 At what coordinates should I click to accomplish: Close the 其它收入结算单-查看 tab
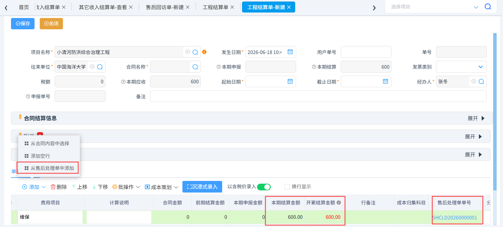tap(131, 7)
